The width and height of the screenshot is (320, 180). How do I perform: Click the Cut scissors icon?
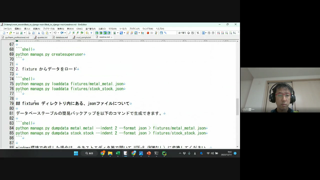[x=39, y=33]
